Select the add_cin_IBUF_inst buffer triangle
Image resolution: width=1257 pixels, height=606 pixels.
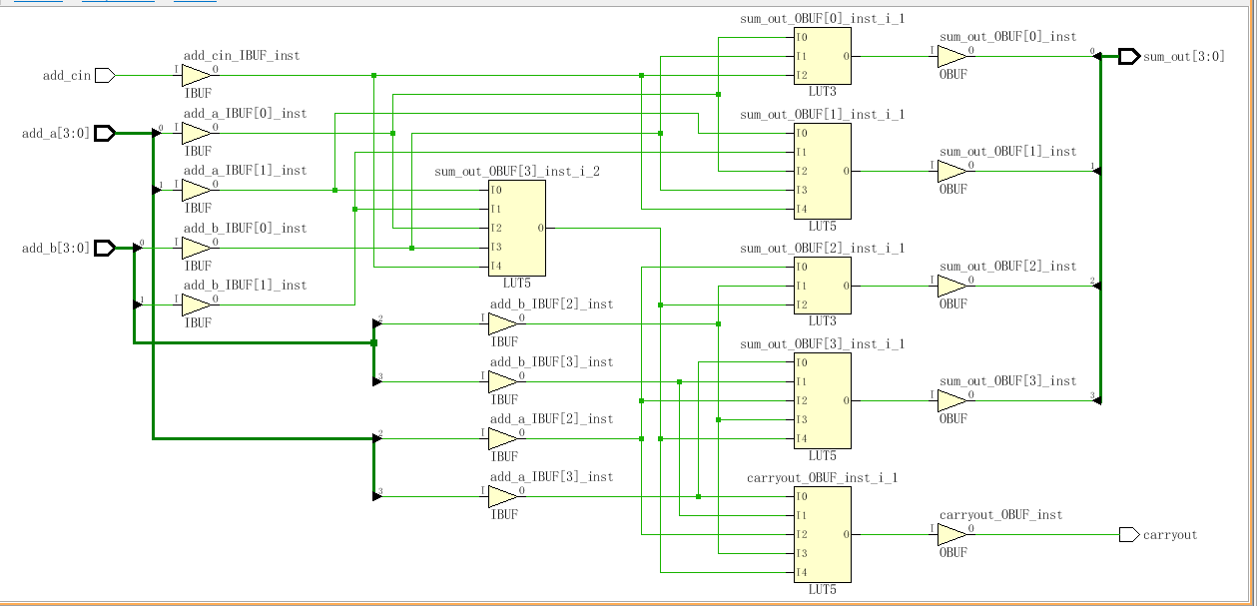196,75
